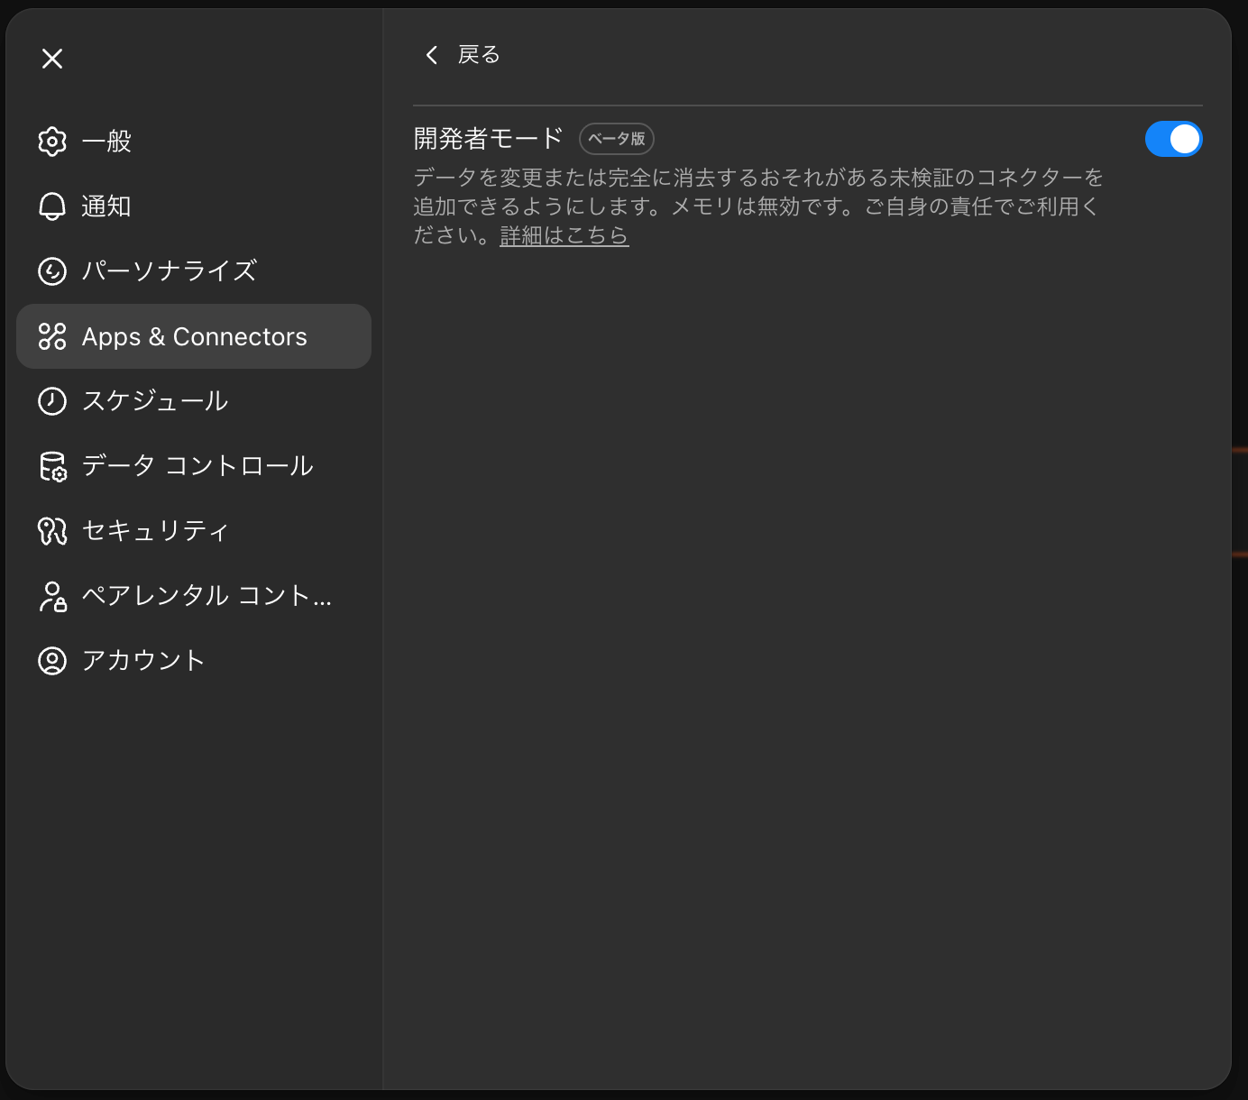Select the データ コントロール menu entry
This screenshot has width=1248, height=1100.
tap(197, 466)
